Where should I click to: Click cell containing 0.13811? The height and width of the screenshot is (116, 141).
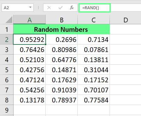click(93, 60)
